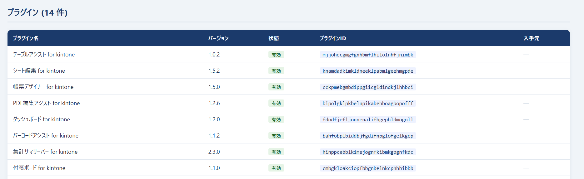Click plugin ID bipolgklpkbelnpikabehboagbopofff
This screenshot has width=584, height=179.
tap(368, 103)
